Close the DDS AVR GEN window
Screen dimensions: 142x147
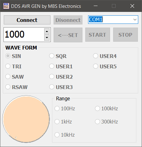pyautogui.click(x=132, y=6)
